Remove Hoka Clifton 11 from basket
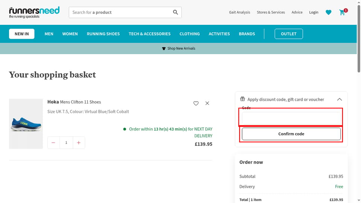The width and height of the screenshot is (361, 203). (x=207, y=103)
